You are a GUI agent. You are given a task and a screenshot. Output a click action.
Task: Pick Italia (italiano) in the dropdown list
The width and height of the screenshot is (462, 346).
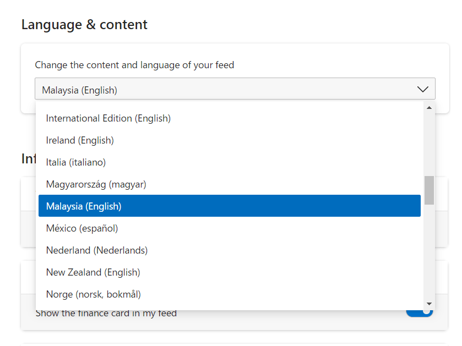(76, 162)
